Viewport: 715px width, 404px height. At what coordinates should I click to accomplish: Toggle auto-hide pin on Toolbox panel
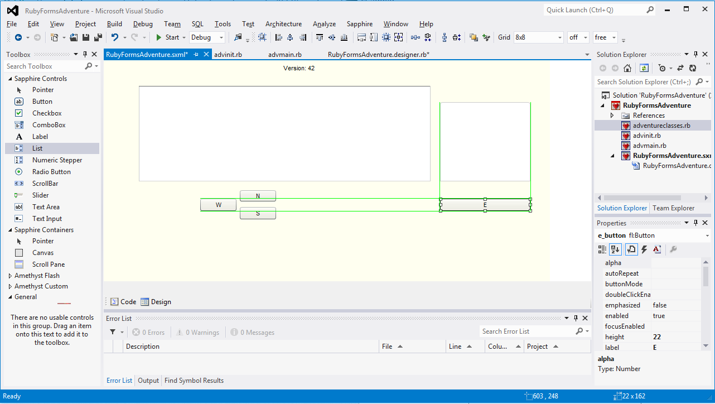(x=85, y=55)
